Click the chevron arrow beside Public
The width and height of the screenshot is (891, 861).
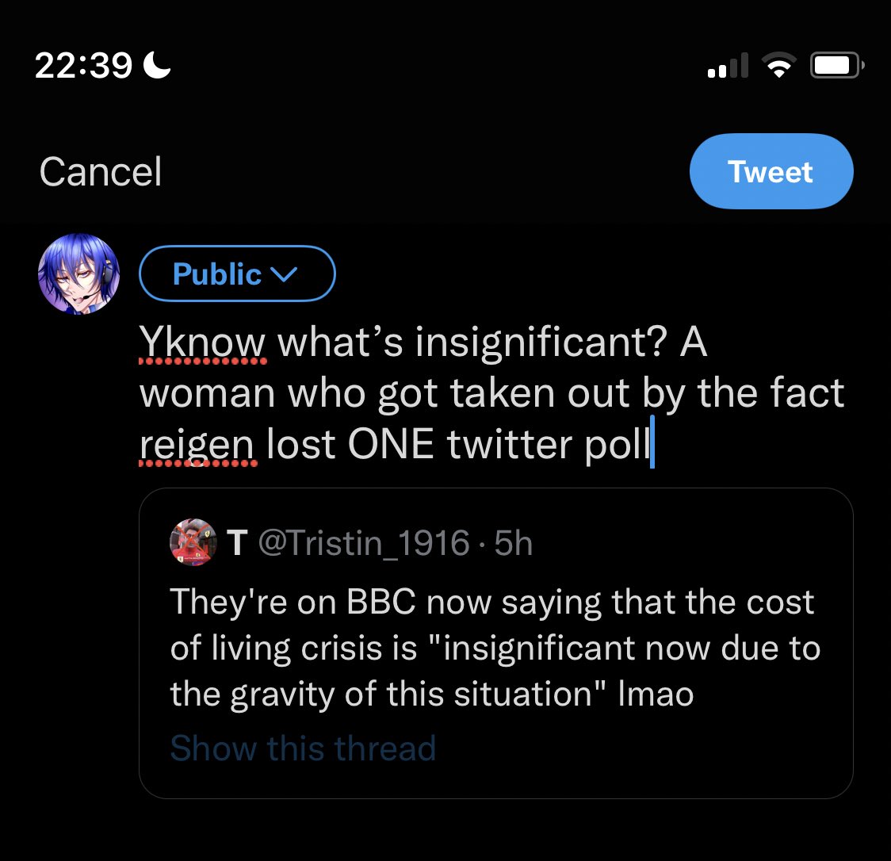[284, 274]
